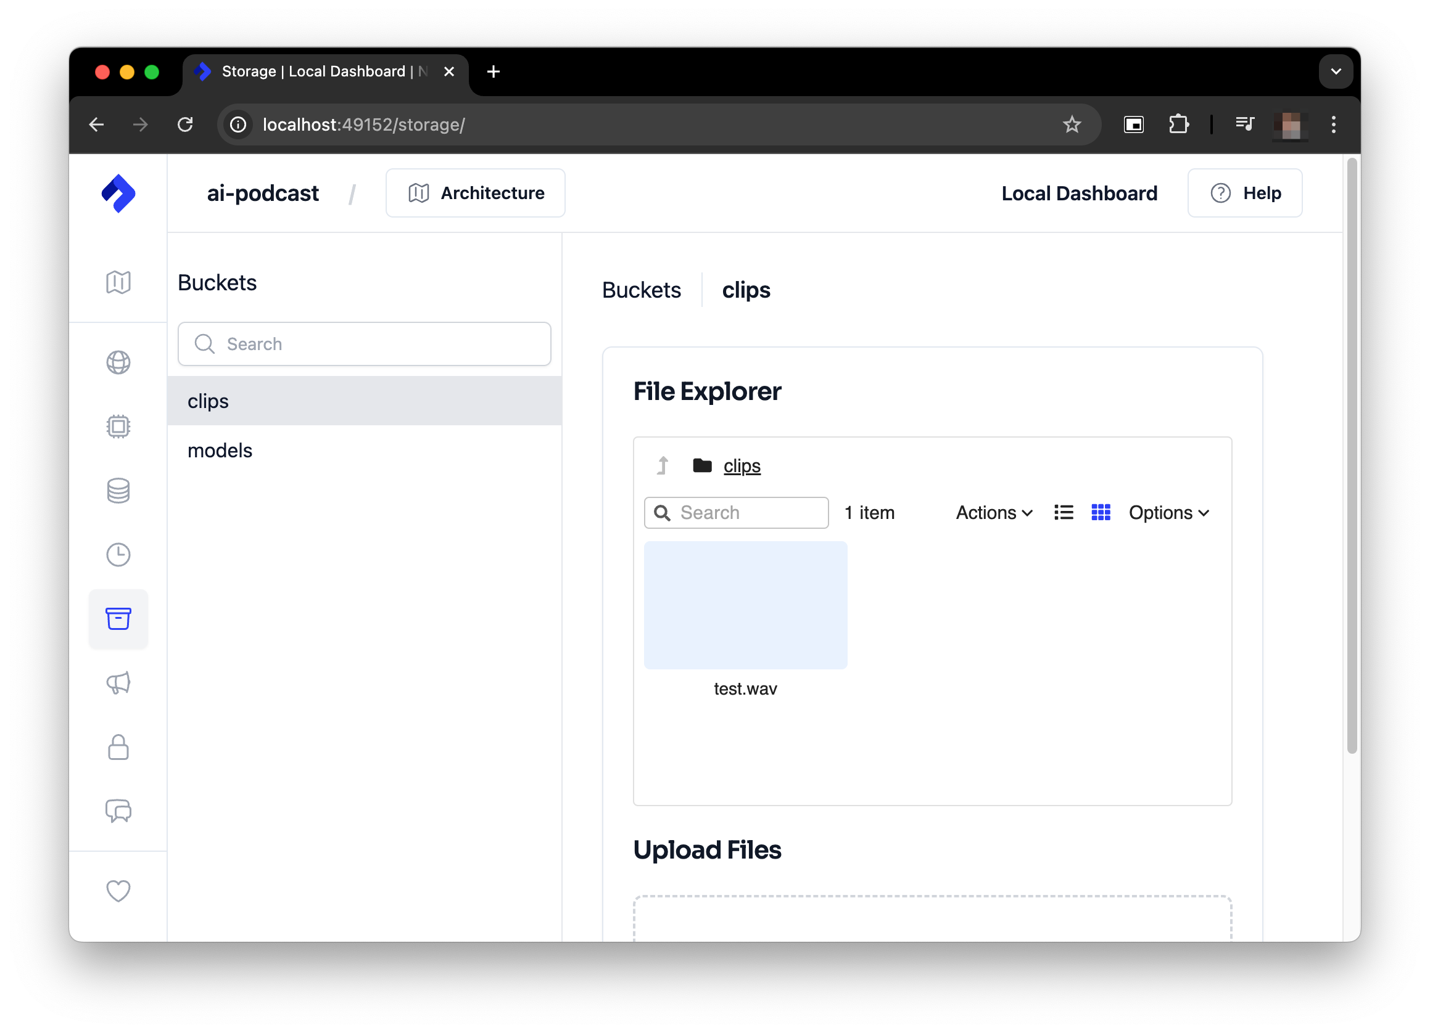
Task: Click the heart feedback icon at sidebar bottom
Action: tap(118, 891)
